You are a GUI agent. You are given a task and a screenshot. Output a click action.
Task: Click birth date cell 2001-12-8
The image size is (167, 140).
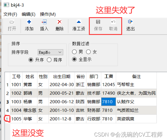62,119
